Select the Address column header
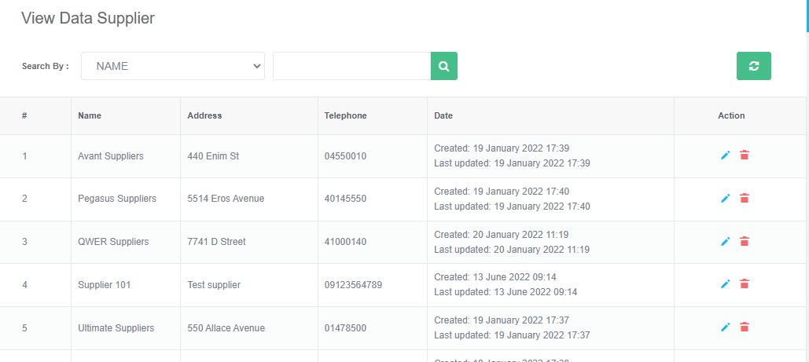 click(204, 115)
